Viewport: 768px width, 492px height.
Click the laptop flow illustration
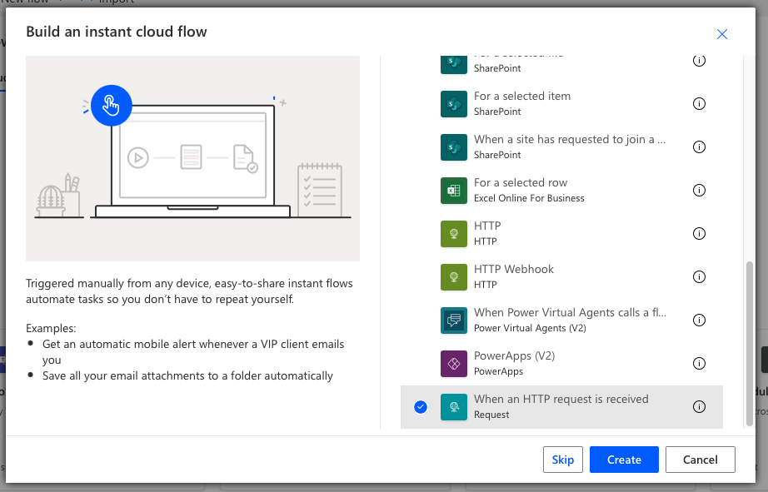point(192,158)
